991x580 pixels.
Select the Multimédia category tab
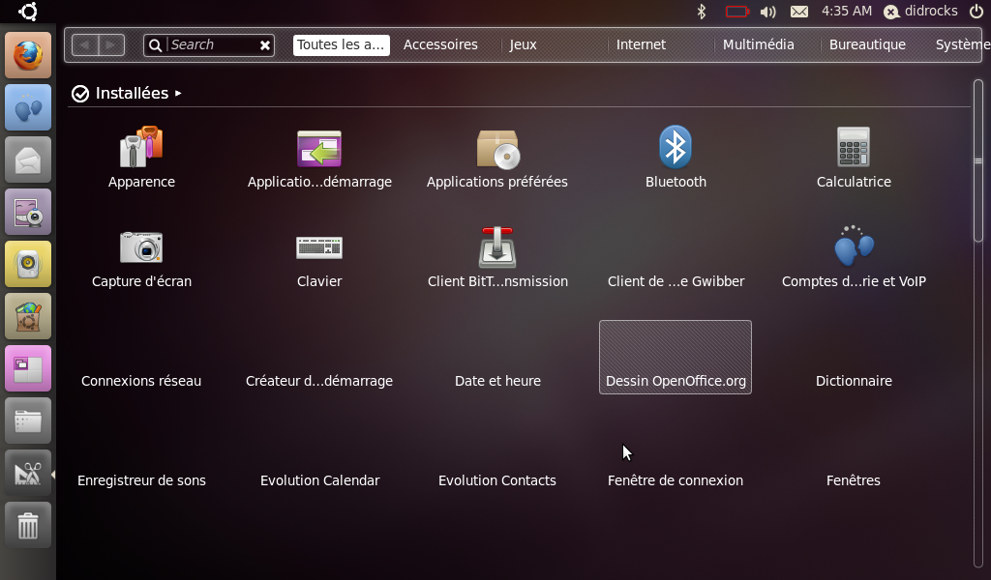(758, 44)
